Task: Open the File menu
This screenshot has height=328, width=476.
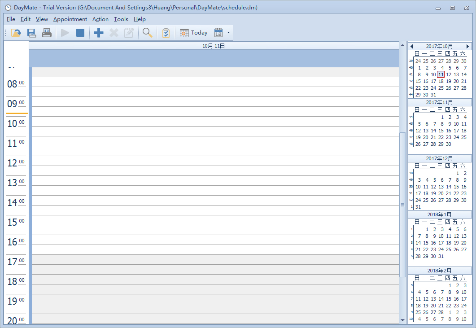Action: 11,19
